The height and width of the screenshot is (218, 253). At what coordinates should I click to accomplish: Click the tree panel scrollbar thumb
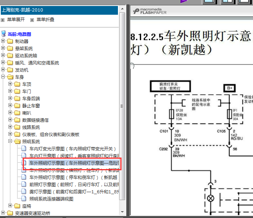pyautogui.click(x=122, y=106)
